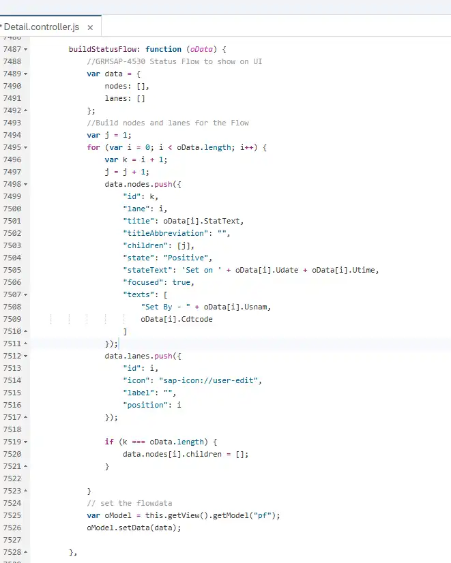Fold the data.lanes.push block at line 7512
The height and width of the screenshot is (563, 451).
[x=26, y=356]
